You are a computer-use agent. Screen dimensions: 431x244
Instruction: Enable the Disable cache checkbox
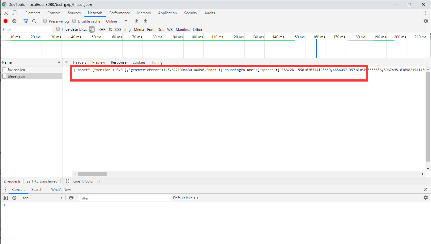[74, 21]
